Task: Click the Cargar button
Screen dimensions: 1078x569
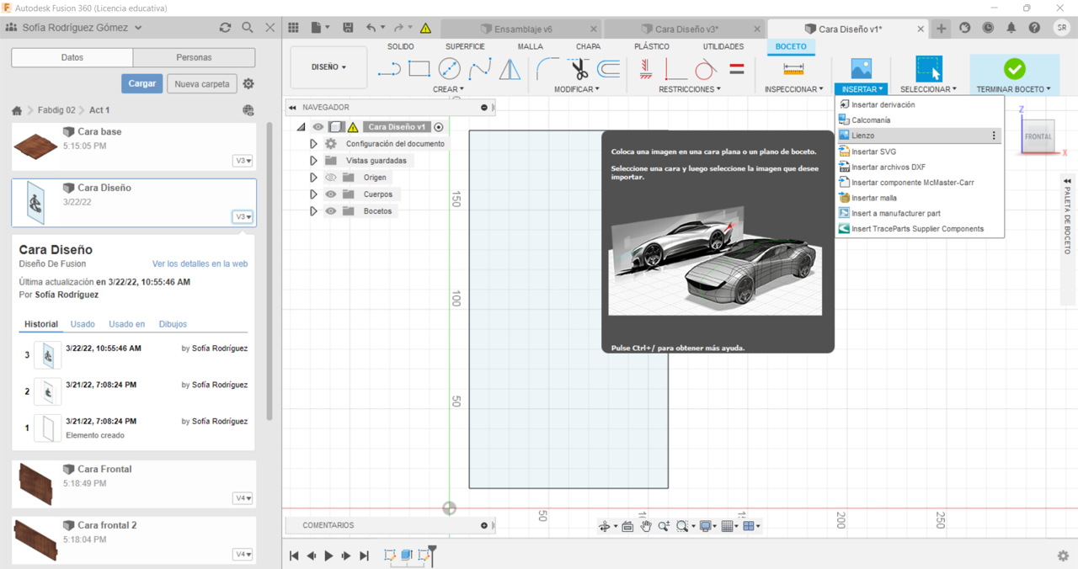Action: tap(141, 84)
